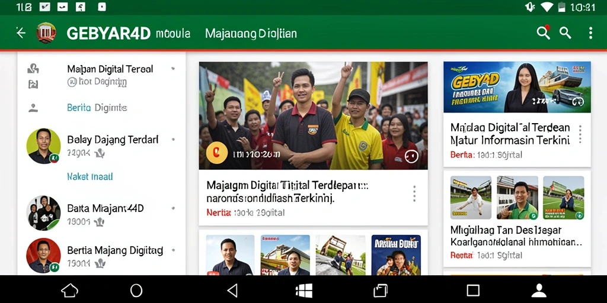Expand the Majpan Digital Tereal row arrow

[x=173, y=69]
